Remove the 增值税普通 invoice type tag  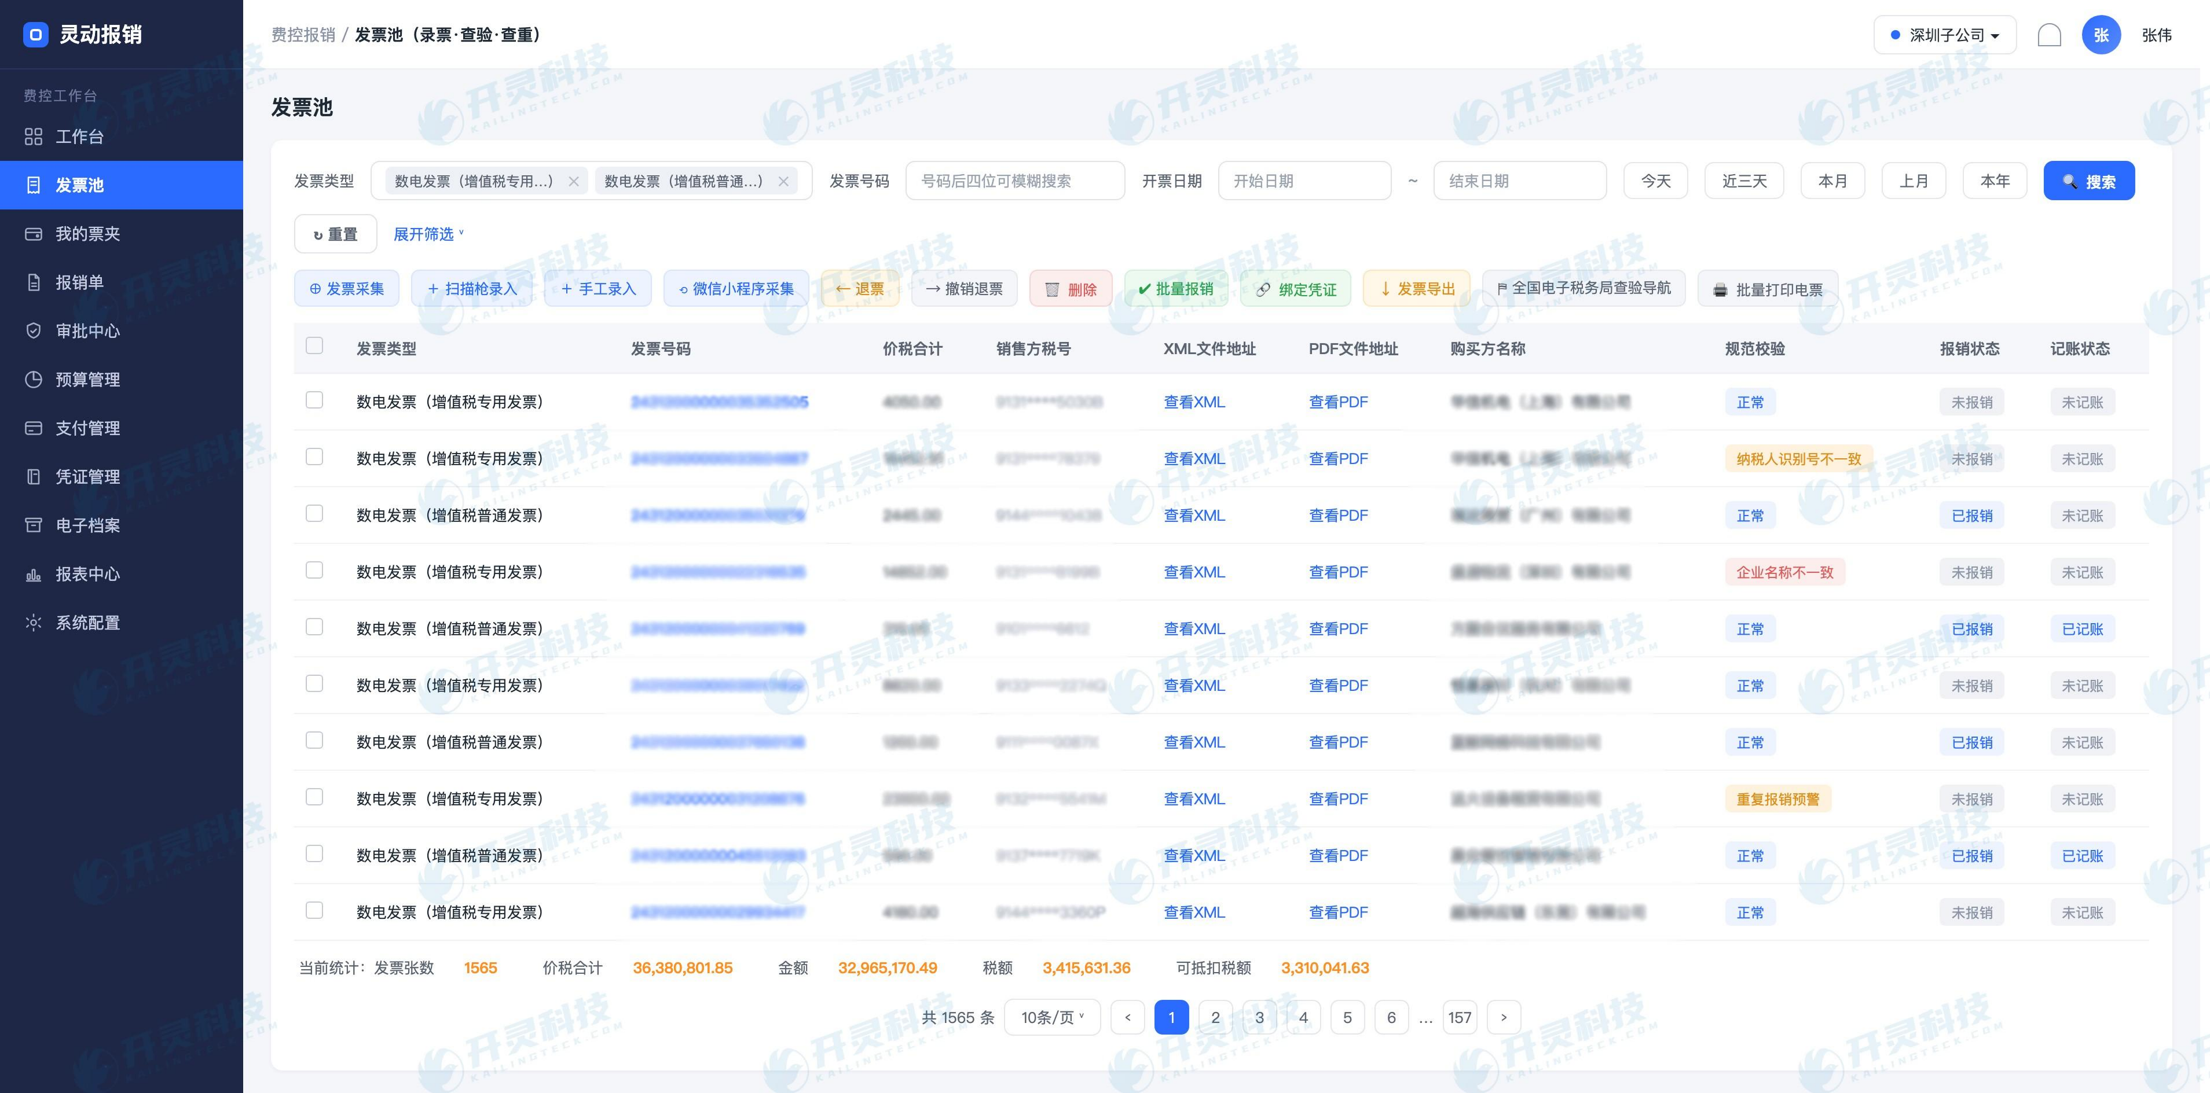point(783,182)
